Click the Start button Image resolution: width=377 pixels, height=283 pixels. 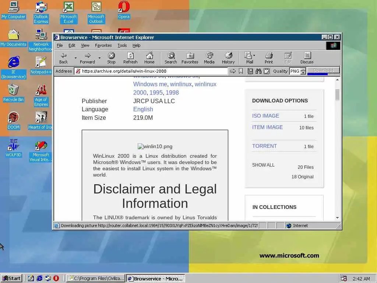[x=11, y=278]
